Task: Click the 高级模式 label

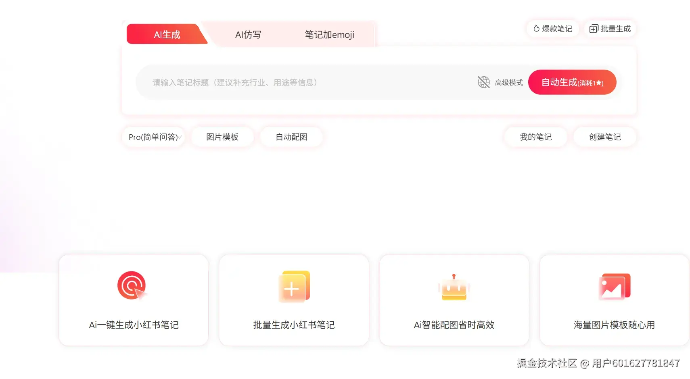Action: 509,83
